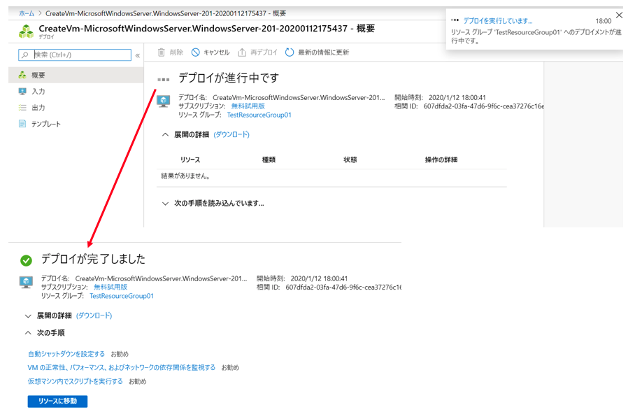The width and height of the screenshot is (628, 412).
Task: Click the リソースに移動 button
Action: [x=57, y=402]
